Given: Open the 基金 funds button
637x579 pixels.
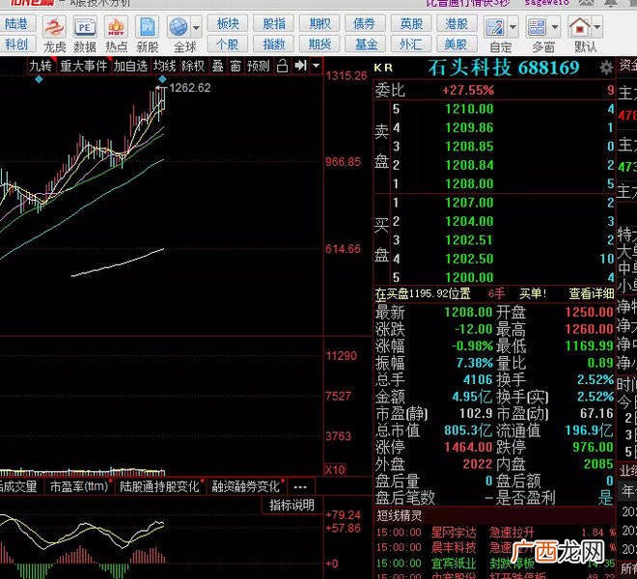Looking at the screenshot, I should 365,43.
